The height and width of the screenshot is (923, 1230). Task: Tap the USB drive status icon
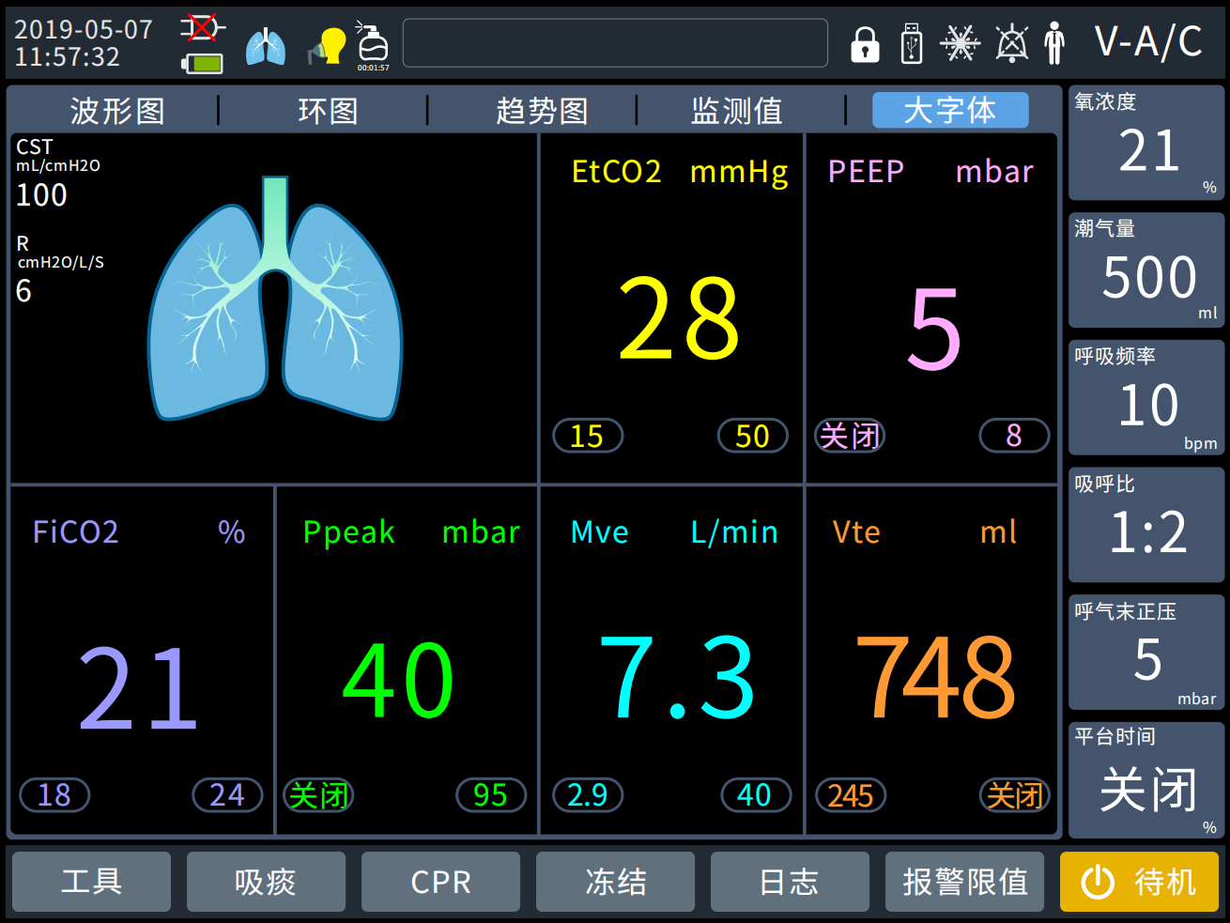(911, 44)
